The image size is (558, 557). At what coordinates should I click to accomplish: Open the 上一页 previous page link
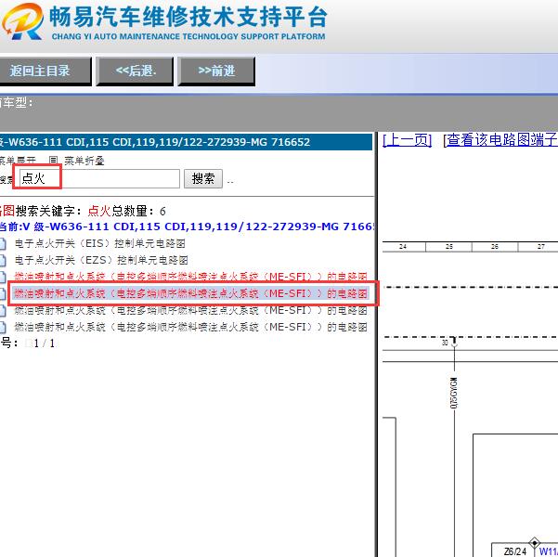tap(407, 140)
